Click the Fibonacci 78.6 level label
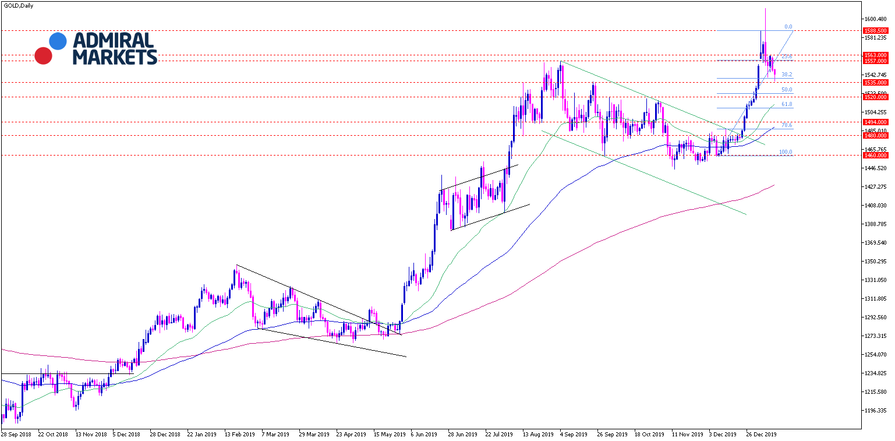This screenshot has height=441, width=895. (787, 125)
